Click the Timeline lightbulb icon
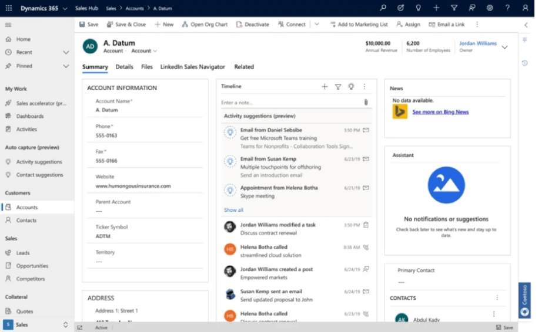The width and height of the screenshot is (545, 332). [x=351, y=86]
